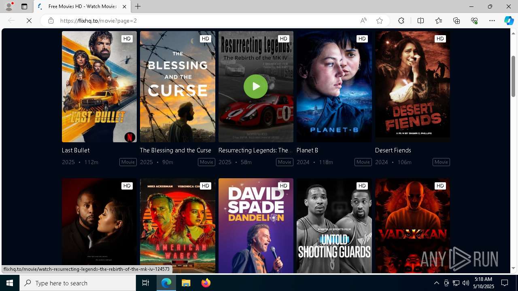Click the taskbar search box

tap(78, 283)
